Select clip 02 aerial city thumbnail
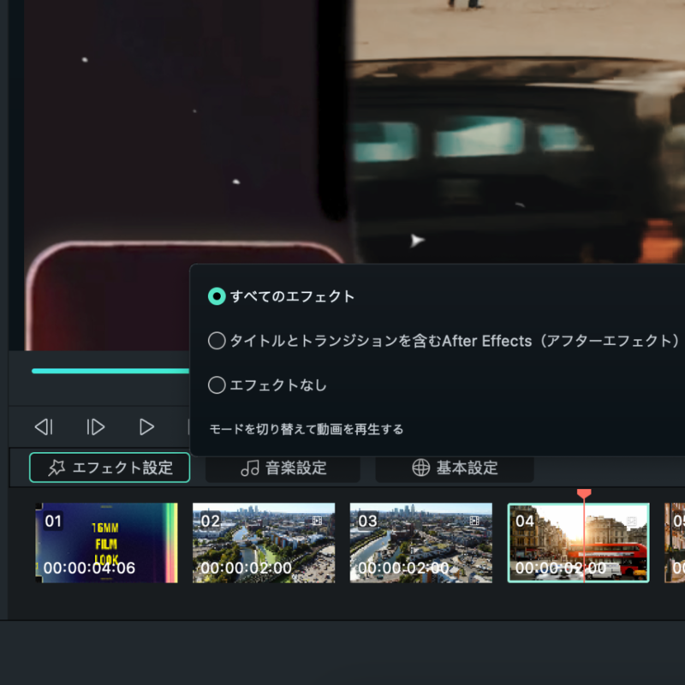 point(264,543)
